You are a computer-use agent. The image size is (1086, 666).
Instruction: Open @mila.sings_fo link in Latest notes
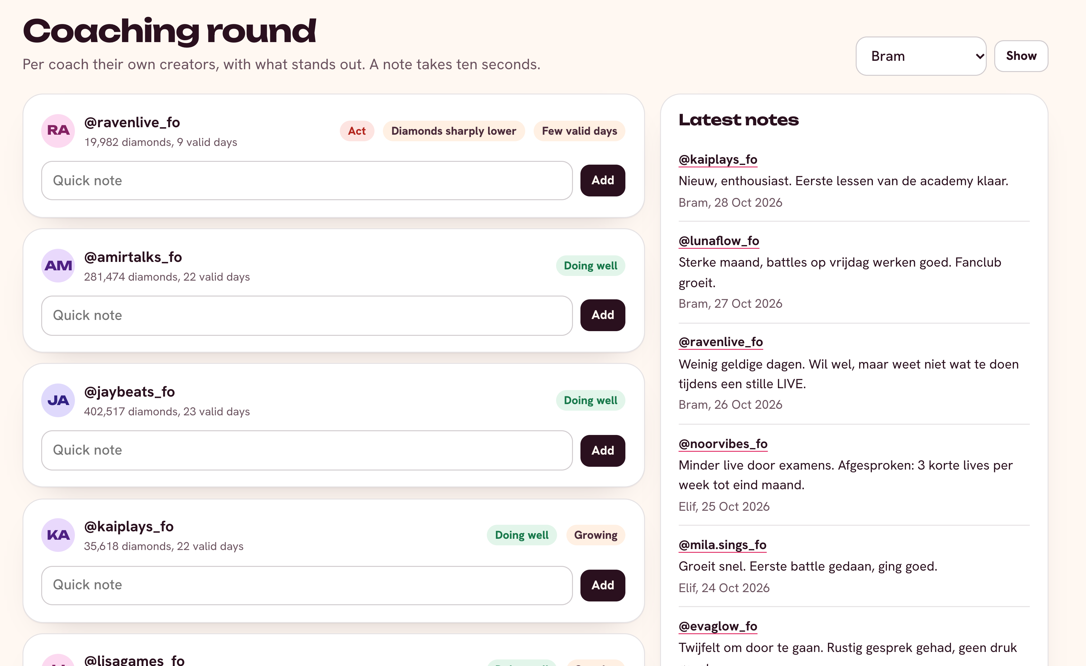pyautogui.click(x=722, y=545)
